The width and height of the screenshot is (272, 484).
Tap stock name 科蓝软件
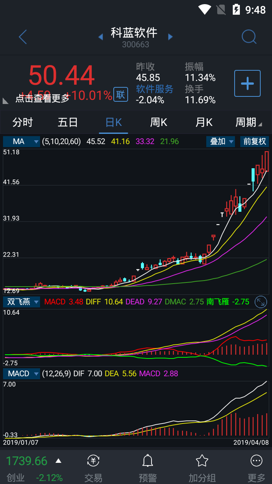pos(134,33)
